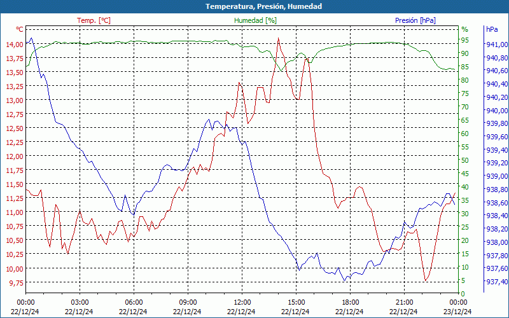Viewport: 509px width, 318px height.
Task: Click 10,25 on the temperature axis
Action: (x=15, y=254)
